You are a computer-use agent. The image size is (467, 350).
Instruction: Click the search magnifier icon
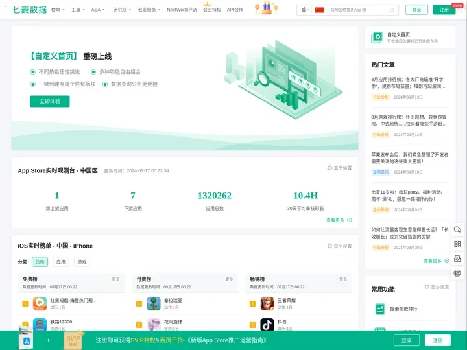[392, 10]
